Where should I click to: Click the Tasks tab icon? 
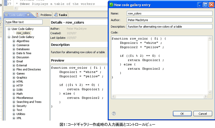click(x=56, y=15)
